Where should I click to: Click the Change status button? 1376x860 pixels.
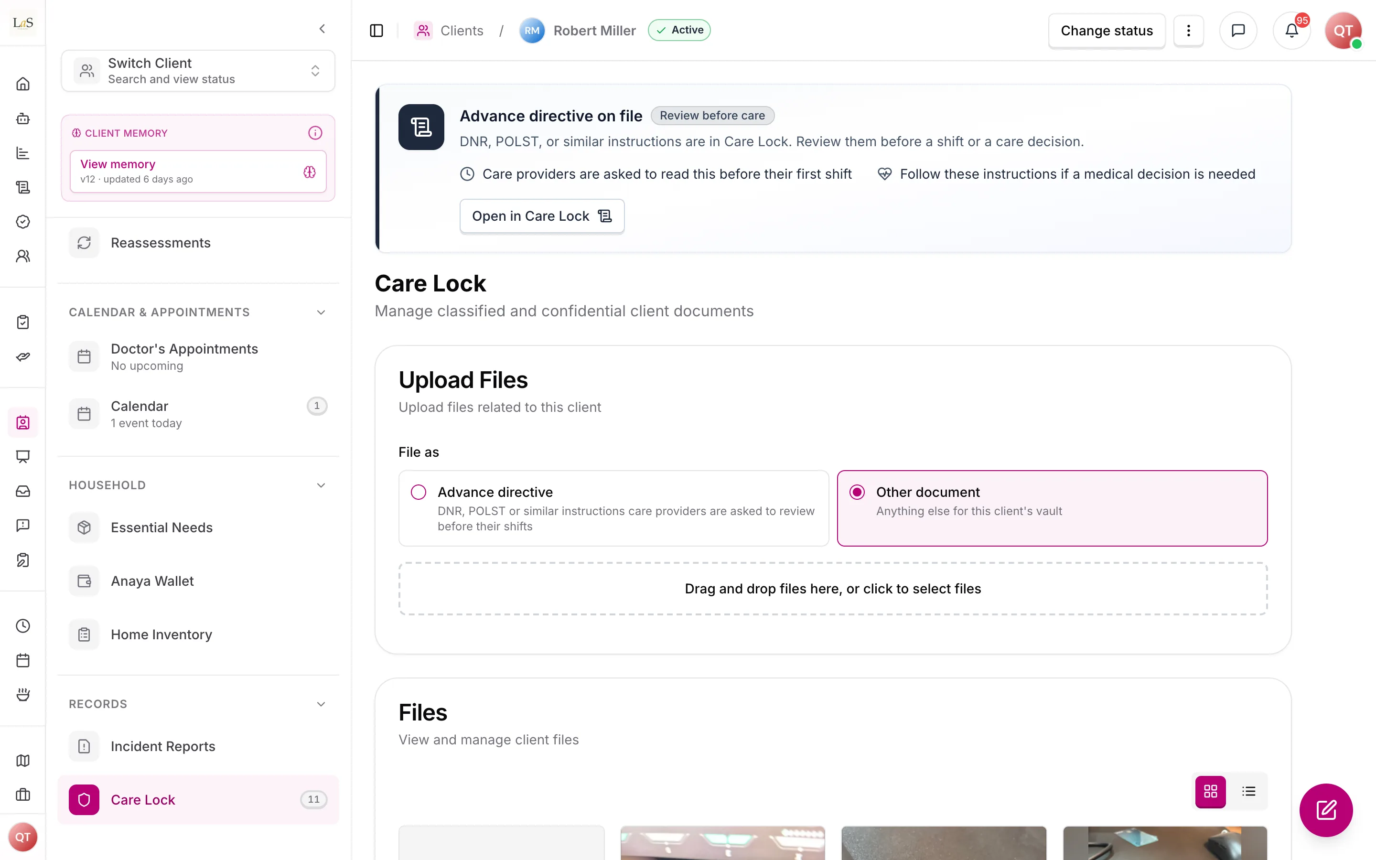point(1107,31)
